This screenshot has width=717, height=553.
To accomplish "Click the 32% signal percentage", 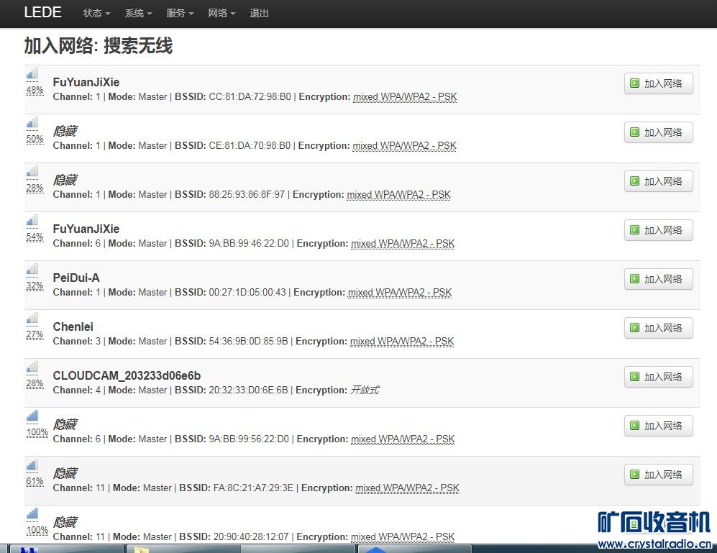I will tap(35, 286).
